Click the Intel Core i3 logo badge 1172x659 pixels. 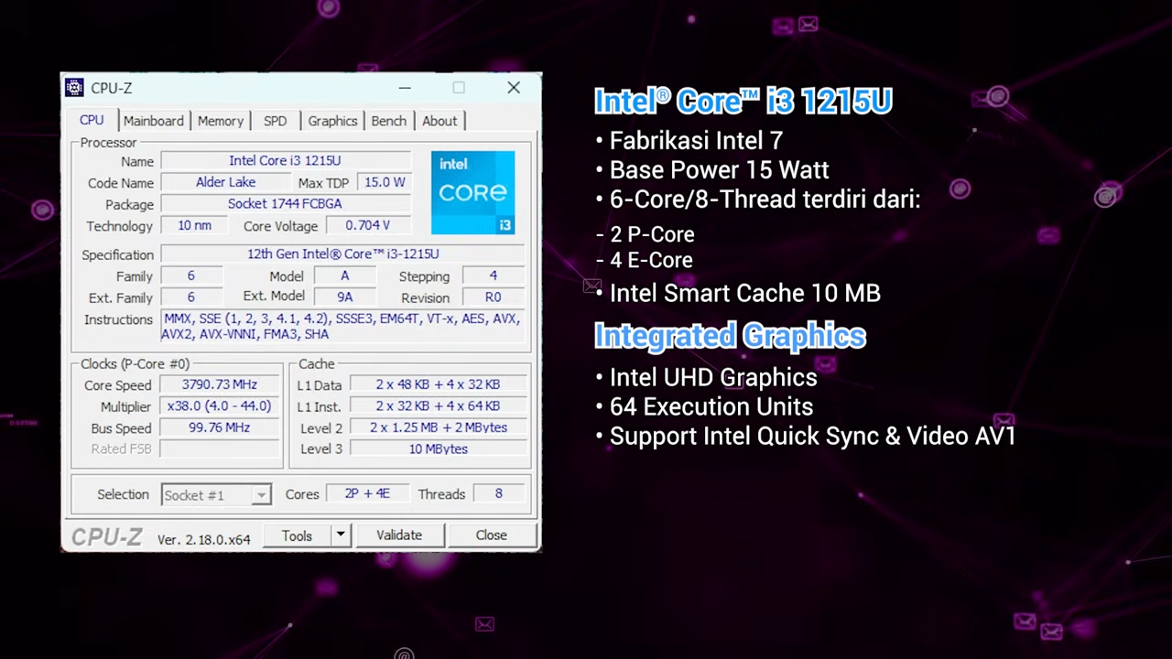tap(472, 192)
